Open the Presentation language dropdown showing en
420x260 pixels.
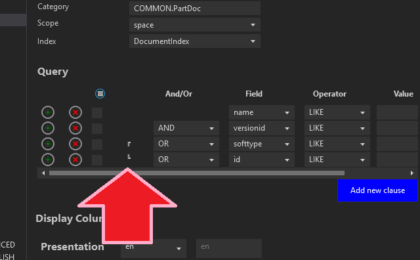[154, 248]
